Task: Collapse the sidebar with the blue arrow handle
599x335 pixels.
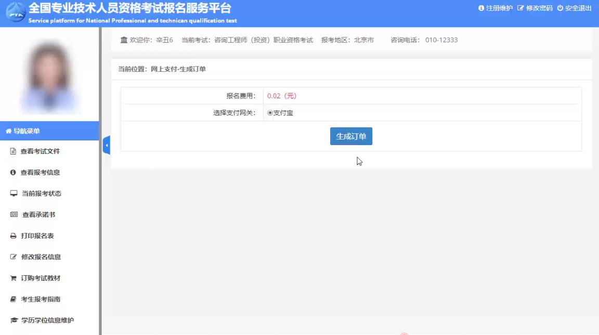Action: (107, 145)
